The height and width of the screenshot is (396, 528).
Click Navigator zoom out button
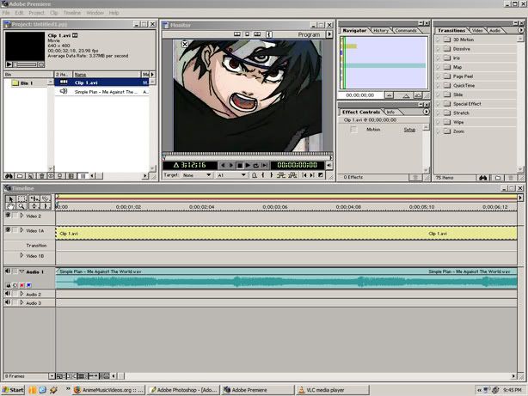(x=389, y=95)
